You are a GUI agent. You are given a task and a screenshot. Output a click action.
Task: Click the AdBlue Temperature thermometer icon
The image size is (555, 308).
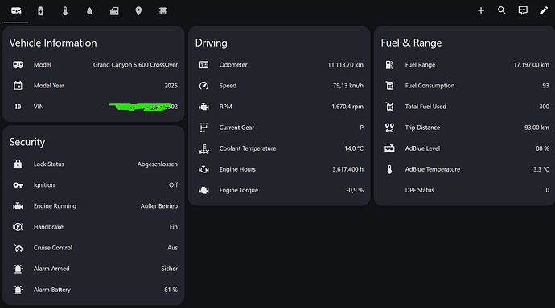pyautogui.click(x=389, y=169)
